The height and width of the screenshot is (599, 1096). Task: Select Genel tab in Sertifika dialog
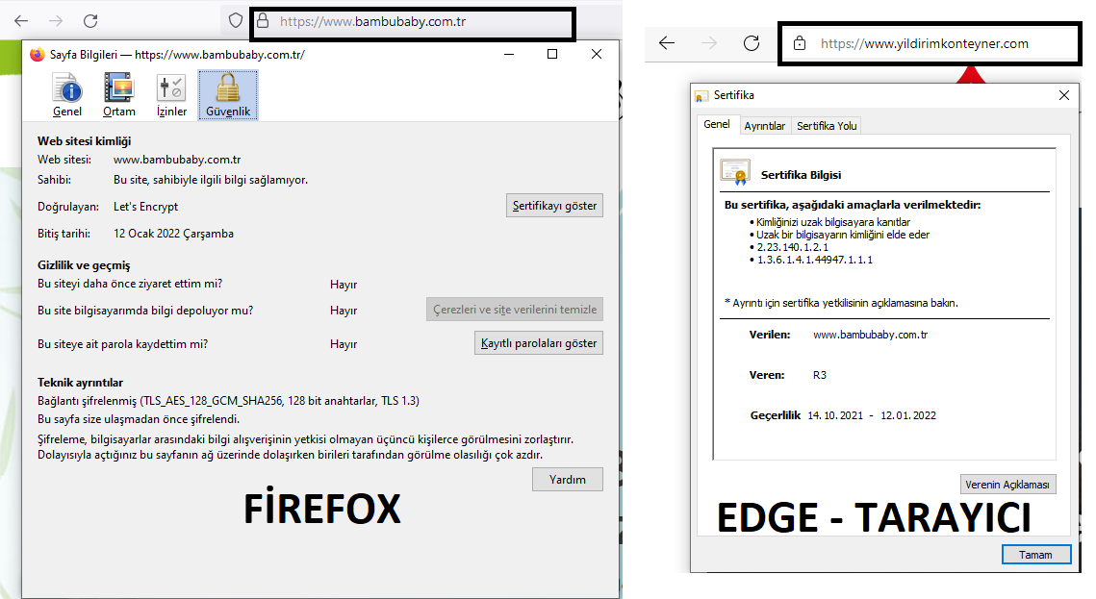[717, 124]
